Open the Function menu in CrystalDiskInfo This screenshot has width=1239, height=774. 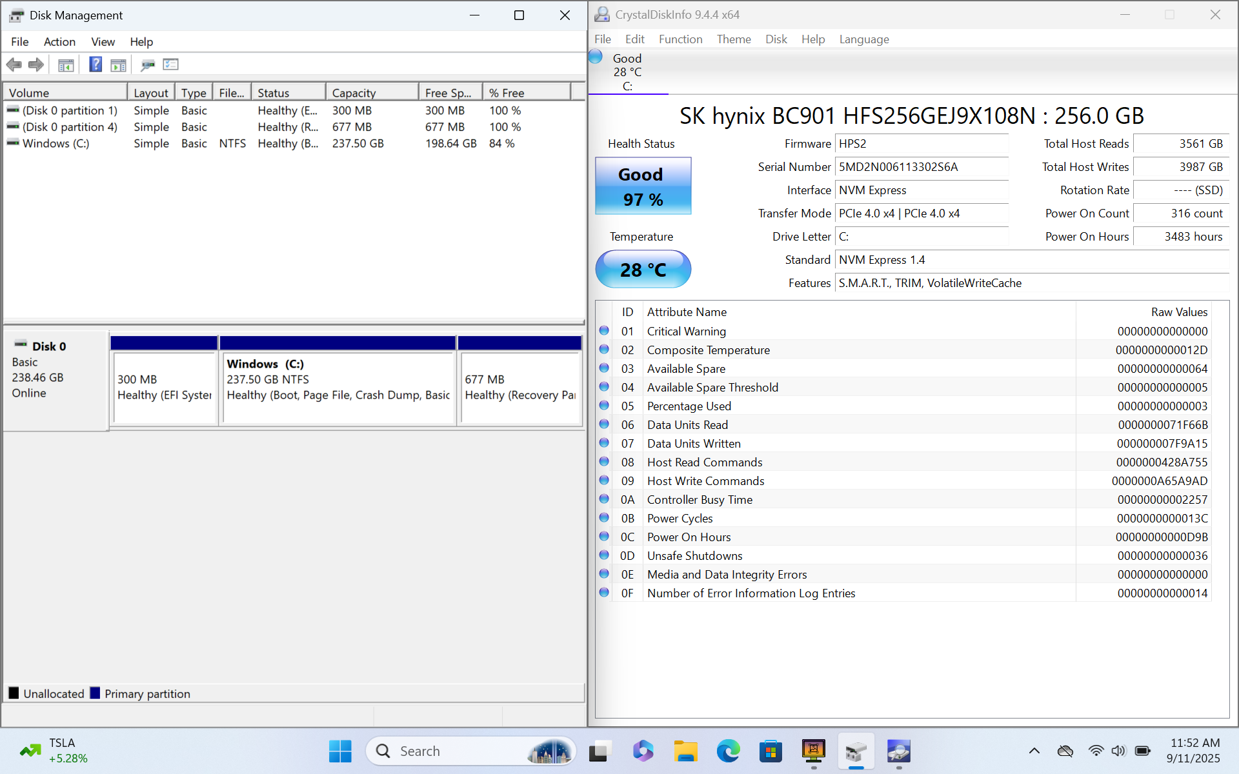coord(680,39)
